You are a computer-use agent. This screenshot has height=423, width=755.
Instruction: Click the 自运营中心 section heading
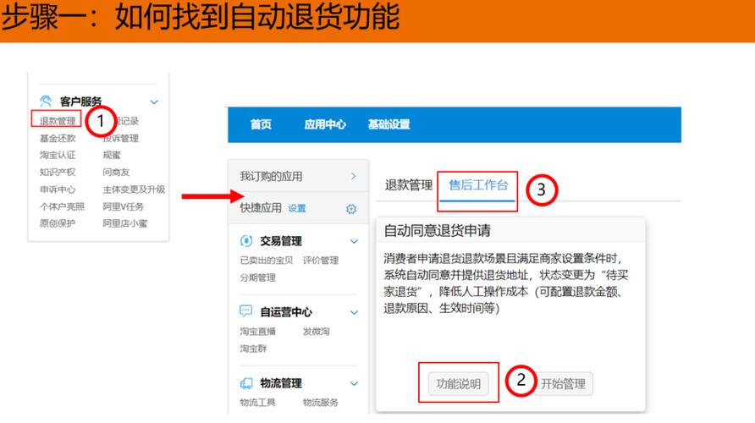click(285, 312)
